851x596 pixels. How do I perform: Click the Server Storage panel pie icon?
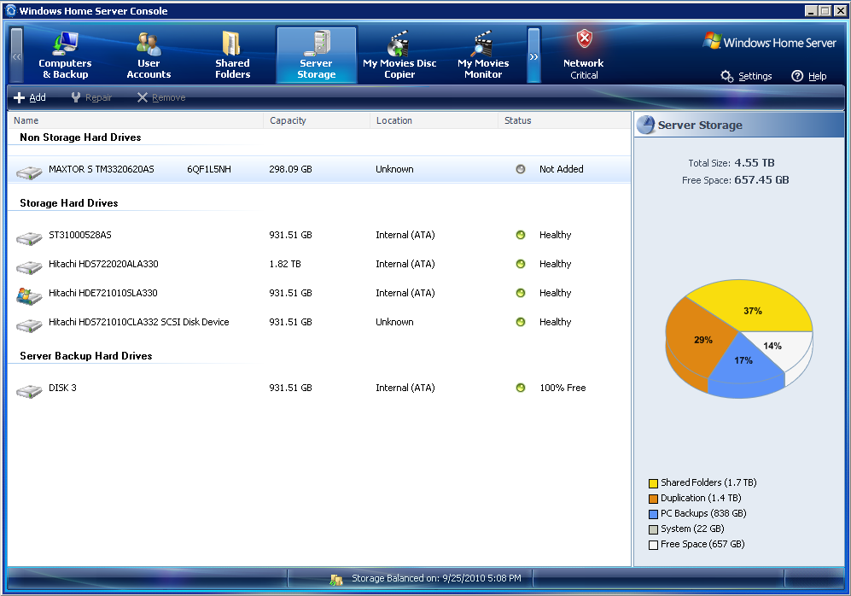(646, 125)
